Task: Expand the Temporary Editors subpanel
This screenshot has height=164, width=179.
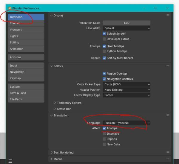Action: (55, 103)
